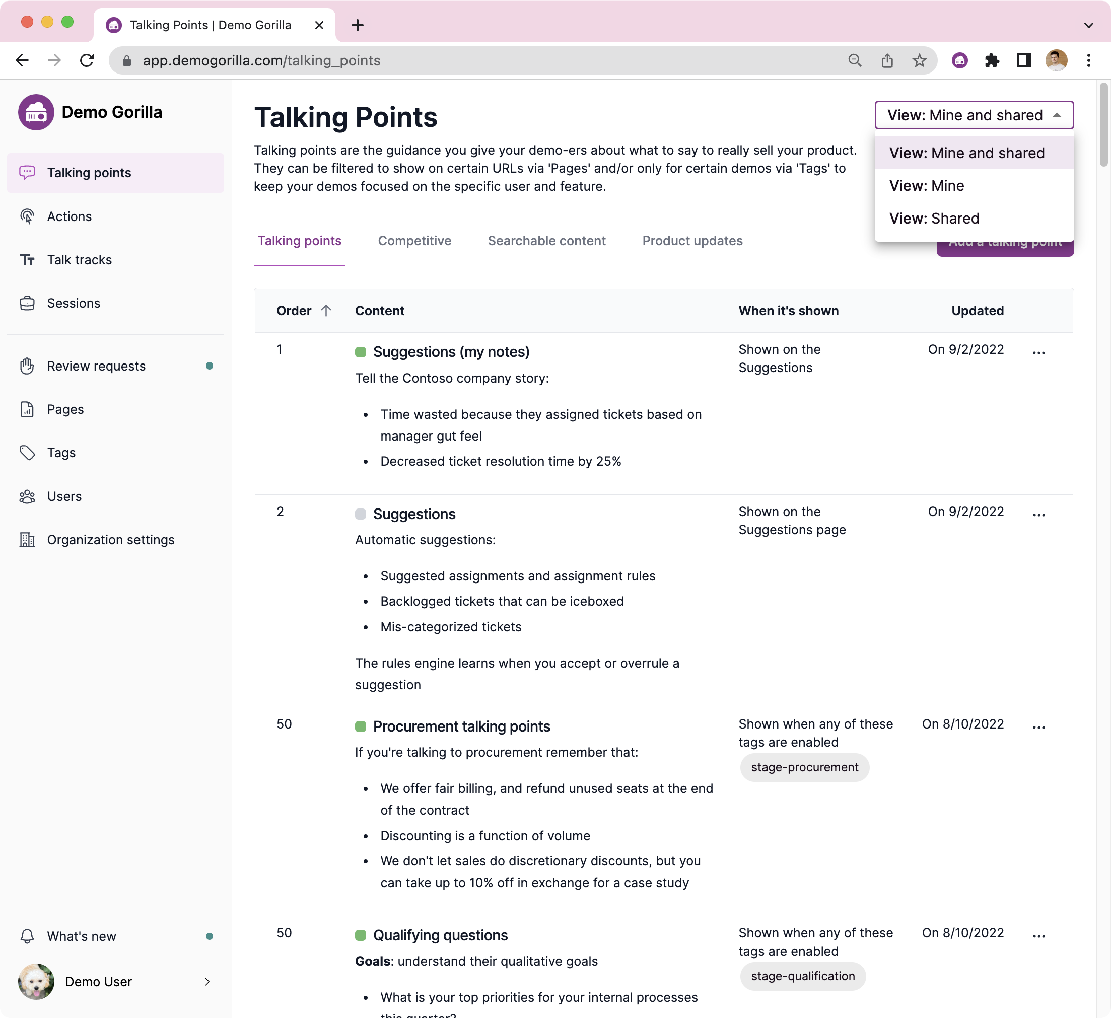Toggle the green status dot on Suggestions (my notes)
The image size is (1111, 1018).
pyautogui.click(x=362, y=351)
